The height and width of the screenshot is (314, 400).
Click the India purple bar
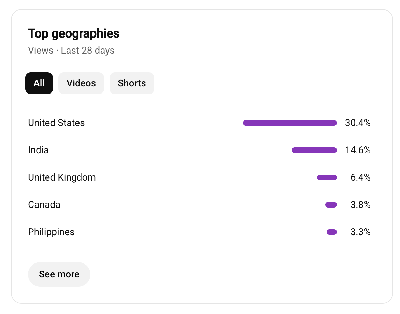pyautogui.click(x=314, y=150)
